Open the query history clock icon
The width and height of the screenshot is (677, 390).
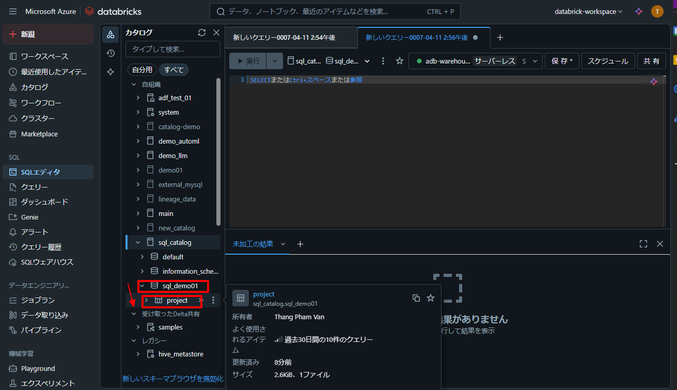(110, 53)
